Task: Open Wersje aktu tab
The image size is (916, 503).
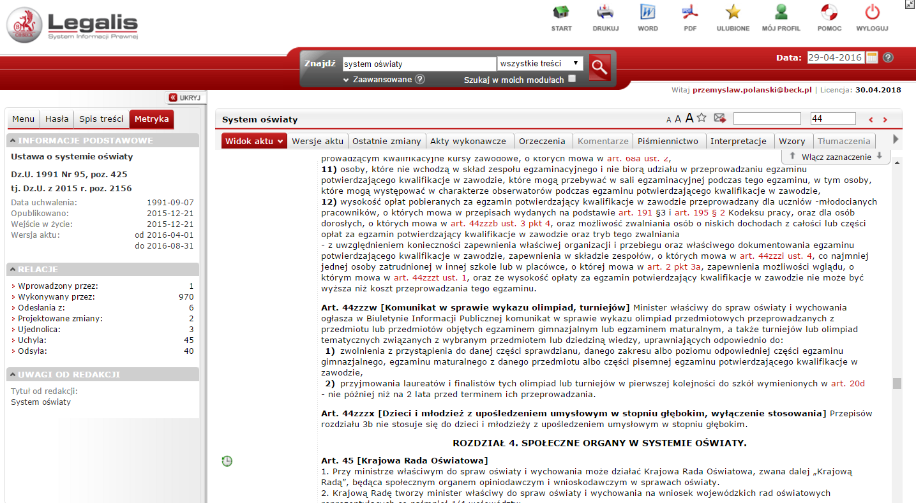Action: [x=318, y=141]
